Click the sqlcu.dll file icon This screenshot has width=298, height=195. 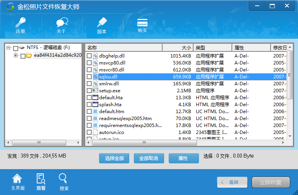click(x=96, y=76)
